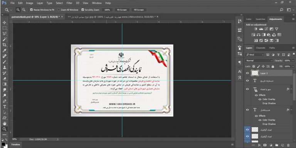Select the Eraser tool
The height and width of the screenshot is (148, 296).
pyautogui.click(x=4, y=78)
